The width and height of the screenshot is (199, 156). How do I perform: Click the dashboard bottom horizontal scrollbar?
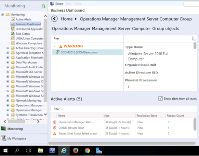point(122,143)
